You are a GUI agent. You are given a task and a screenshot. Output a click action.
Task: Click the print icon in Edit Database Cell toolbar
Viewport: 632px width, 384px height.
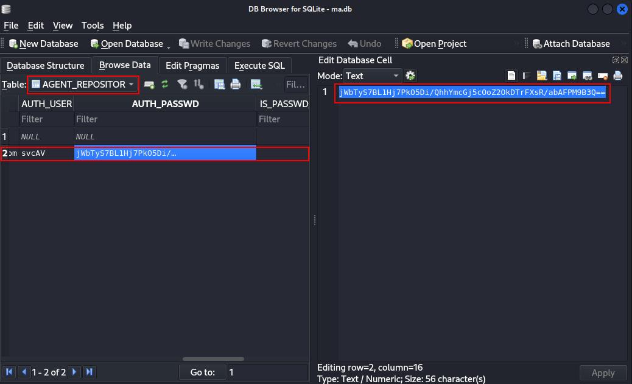click(x=618, y=75)
